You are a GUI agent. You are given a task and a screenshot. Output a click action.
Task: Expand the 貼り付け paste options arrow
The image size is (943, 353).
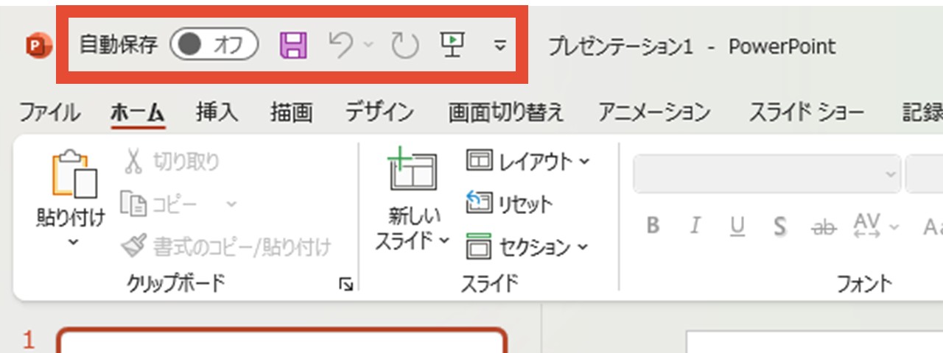coord(72,242)
